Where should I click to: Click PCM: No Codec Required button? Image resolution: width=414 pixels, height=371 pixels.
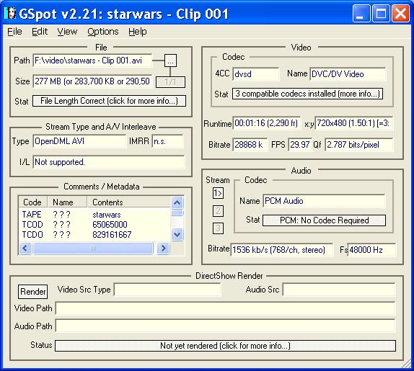coord(324,220)
